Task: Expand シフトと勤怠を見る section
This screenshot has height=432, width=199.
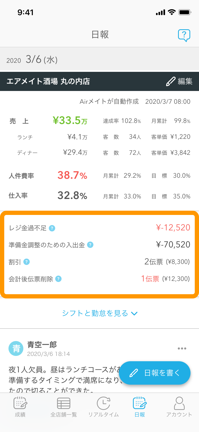Action: click(x=99, y=313)
